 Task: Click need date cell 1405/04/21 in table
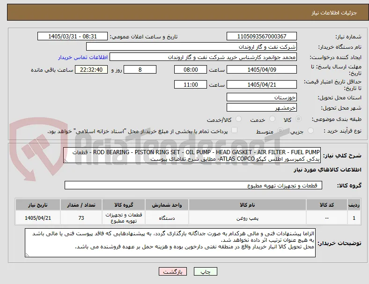(x=38, y=218)
